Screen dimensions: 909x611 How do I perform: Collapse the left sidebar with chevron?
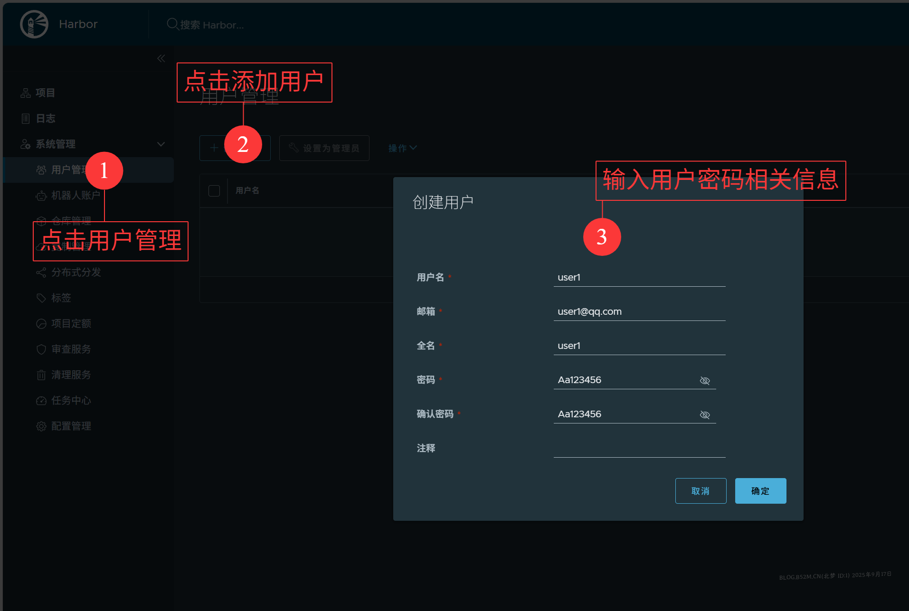[x=161, y=58]
